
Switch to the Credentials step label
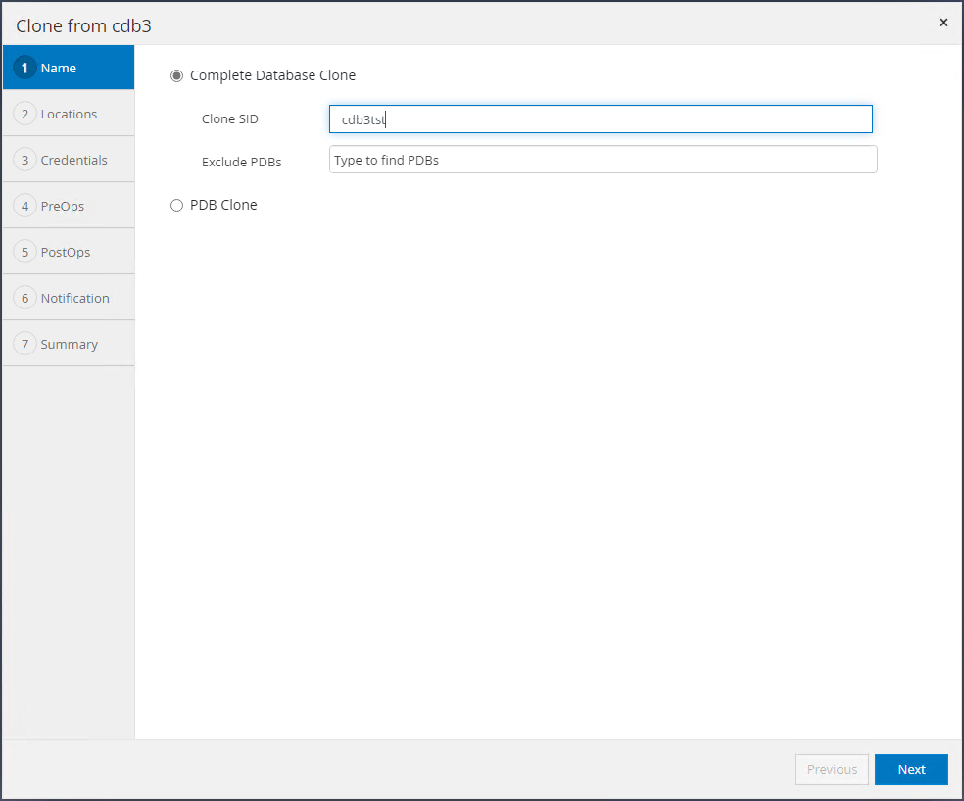(x=74, y=160)
